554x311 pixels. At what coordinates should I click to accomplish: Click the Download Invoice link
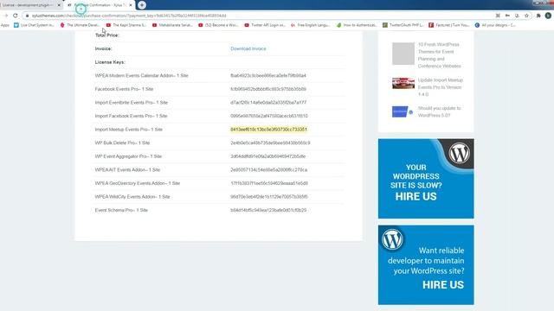pos(248,48)
